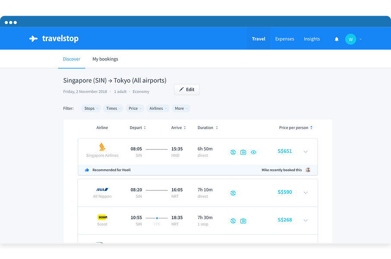Click the Scoot airline logo
Screen dimensions: 391x259
(x=102, y=217)
